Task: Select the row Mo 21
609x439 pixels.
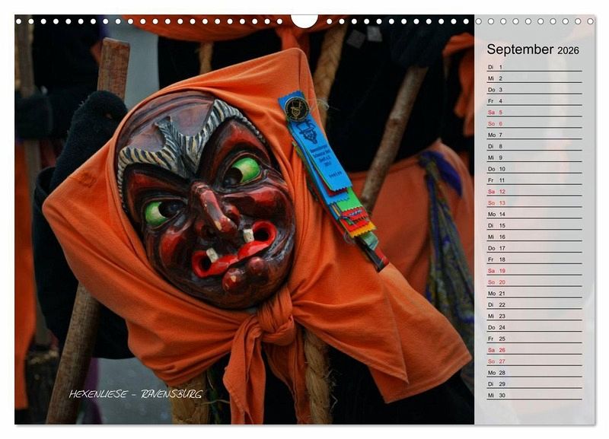Action: click(x=534, y=294)
